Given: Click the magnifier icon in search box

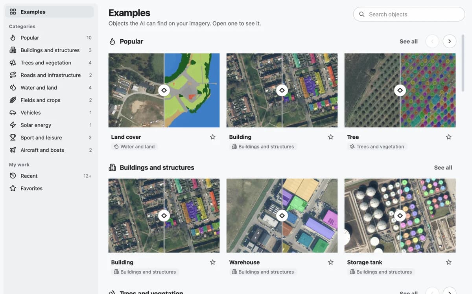Looking at the screenshot, I should pyautogui.click(x=362, y=14).
